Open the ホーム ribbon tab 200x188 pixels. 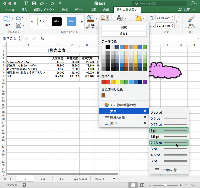(10, 10)
